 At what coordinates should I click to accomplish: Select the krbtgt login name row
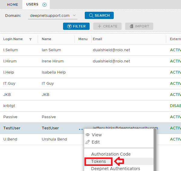click(9, 106)
